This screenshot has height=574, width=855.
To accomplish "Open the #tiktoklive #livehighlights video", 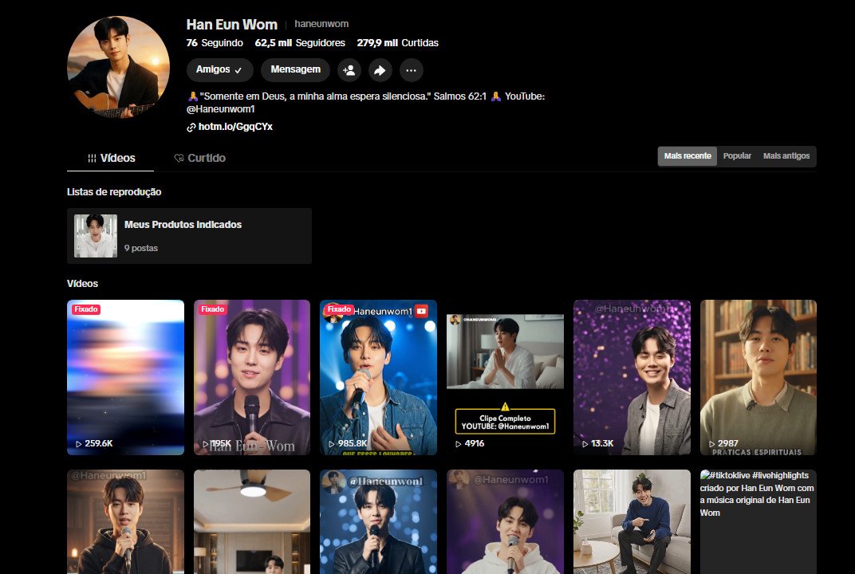I will pos(758,521).
